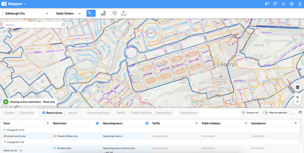This screenshot has height=153, width=304.
Task: Toggle the Operating hours column filter
Action: click(x=147, y=123)
